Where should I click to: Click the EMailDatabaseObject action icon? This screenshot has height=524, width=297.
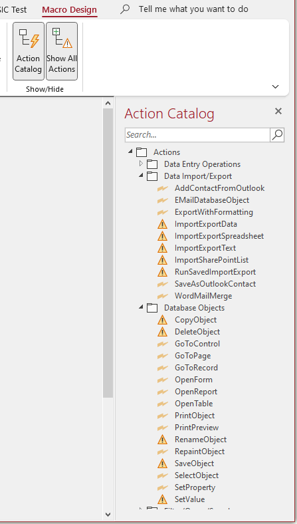click(x=162, y=201)
